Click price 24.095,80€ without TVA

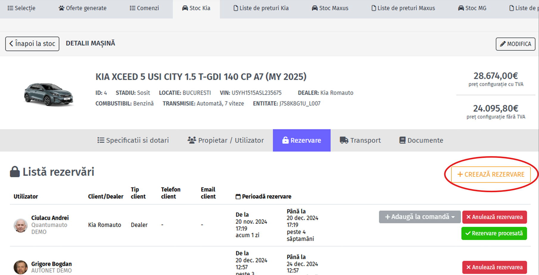tap(496, 108)
